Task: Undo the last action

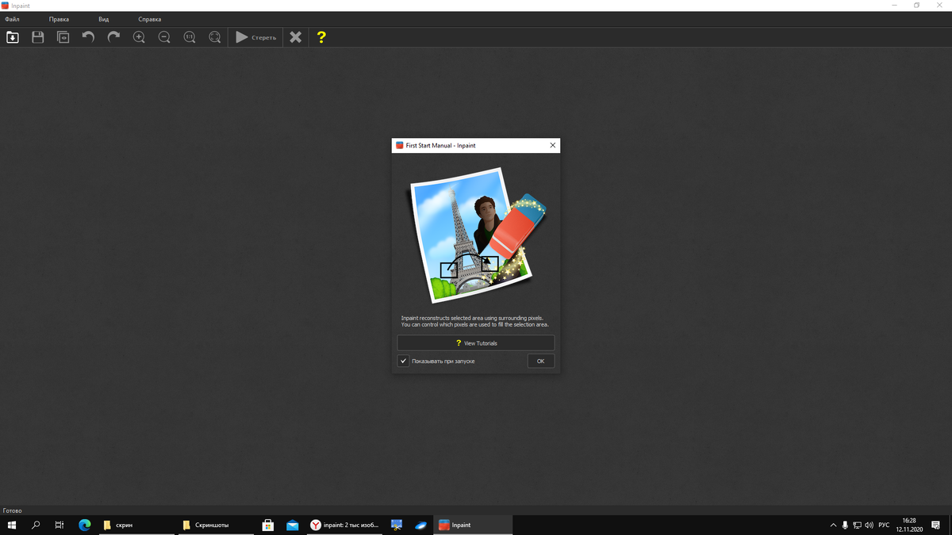Action: click(88, 37)
